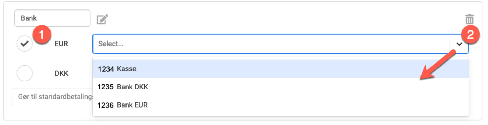This screenshot has height=125, width=488.
Task: Uncheck the EUR currency checkbox
Action: point(24,44)
